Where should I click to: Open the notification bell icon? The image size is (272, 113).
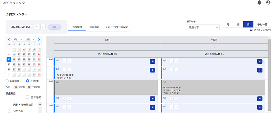click(259, 3)
